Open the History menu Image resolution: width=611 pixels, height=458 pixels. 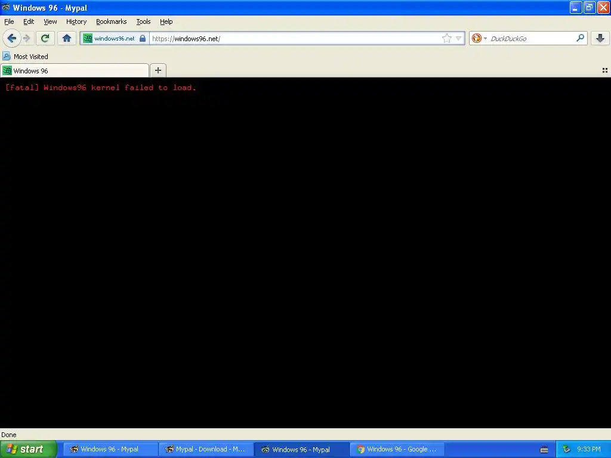click(x=76, y=21)
